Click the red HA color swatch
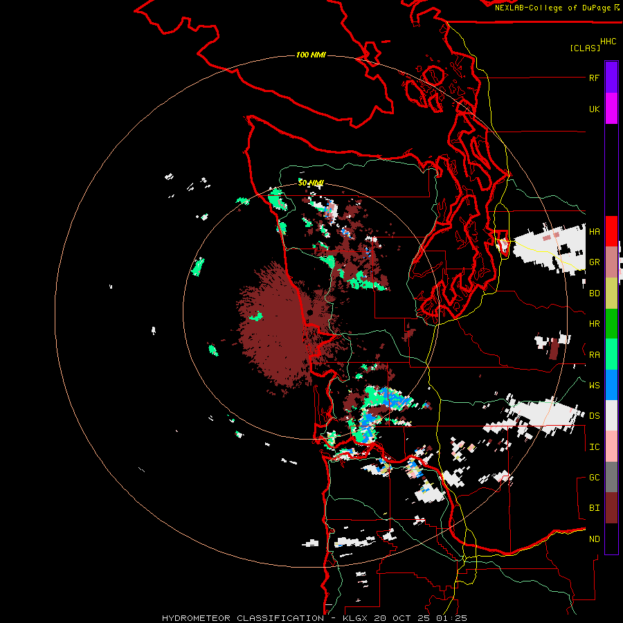Screen dimensions: 623x623 pyautogui.click(x=611, y=231)
